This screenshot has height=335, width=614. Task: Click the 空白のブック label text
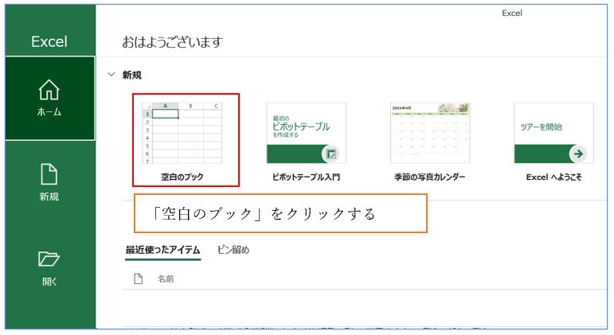click(x=182, y=177)
